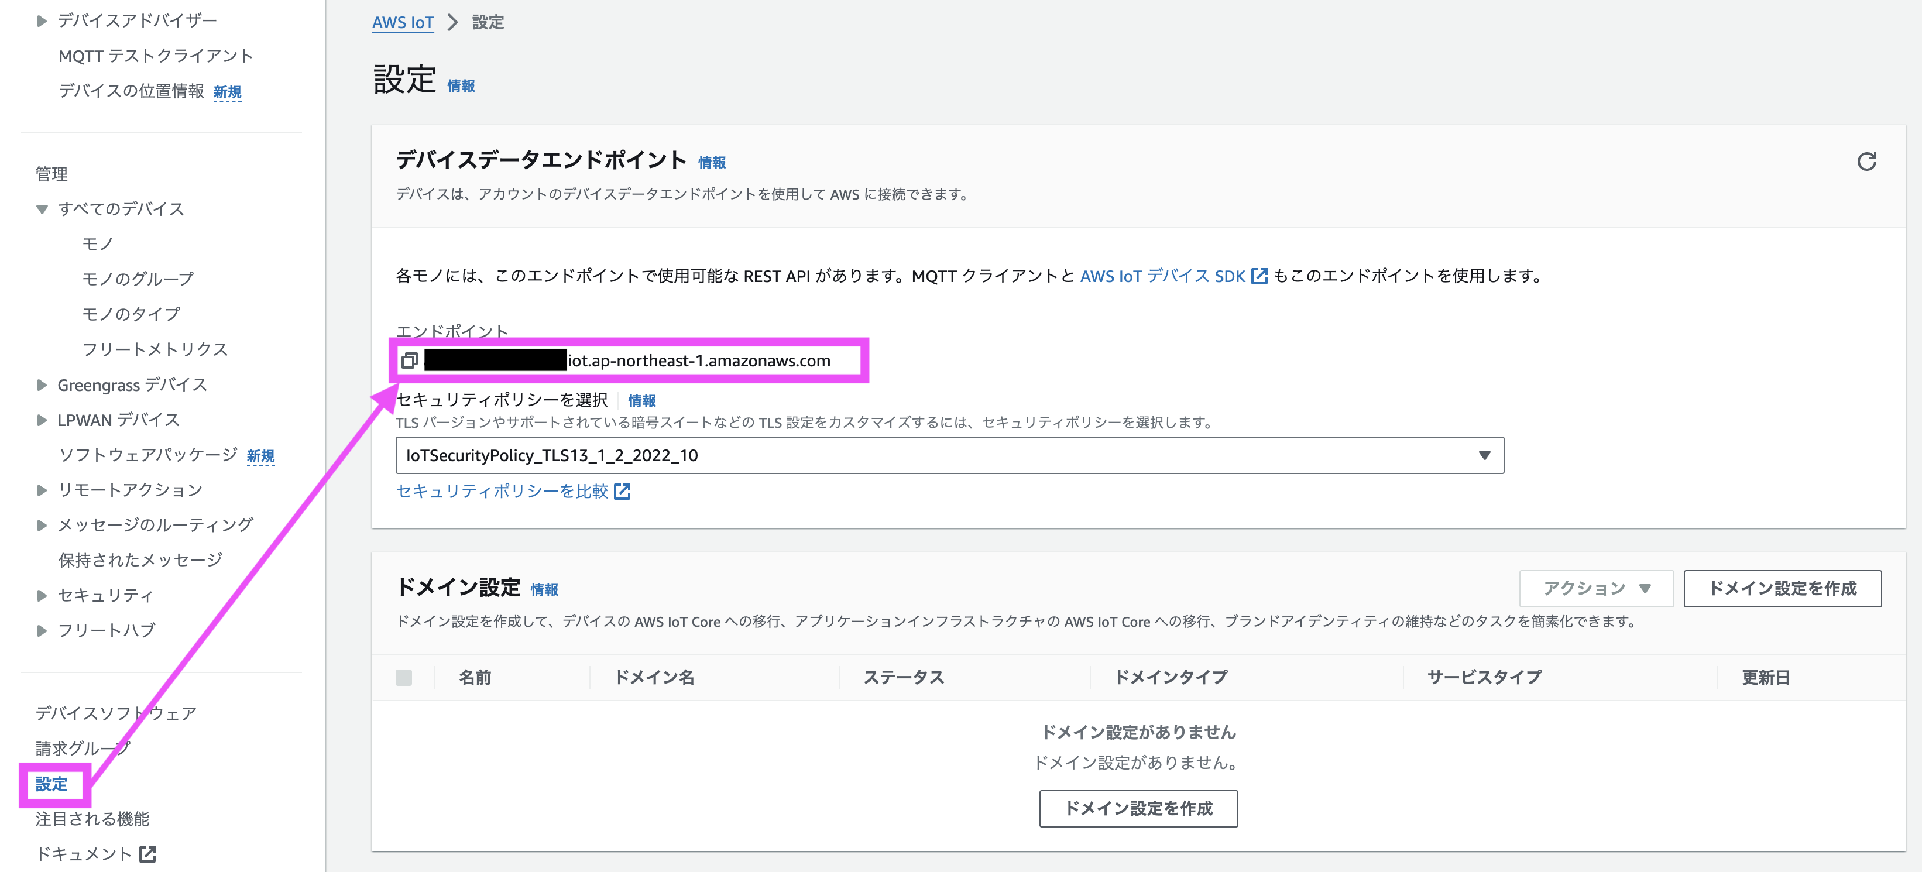
Task: Refresh the device data endpoint panel
Action: coord(1866,162)
